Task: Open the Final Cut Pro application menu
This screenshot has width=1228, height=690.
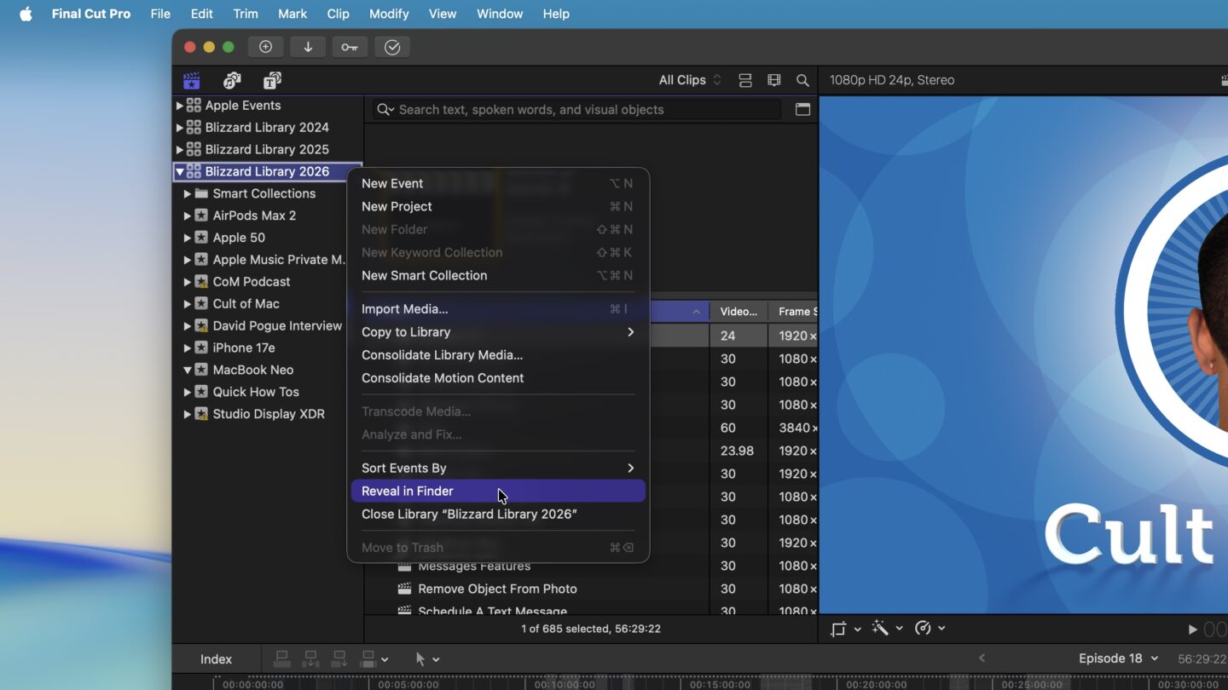Action: click(x=91, y=14)
